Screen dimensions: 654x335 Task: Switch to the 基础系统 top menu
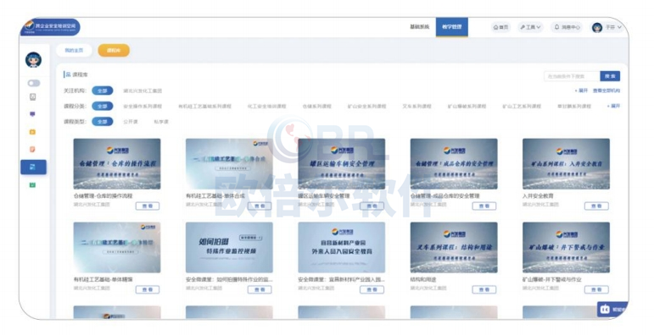(419, 27)
